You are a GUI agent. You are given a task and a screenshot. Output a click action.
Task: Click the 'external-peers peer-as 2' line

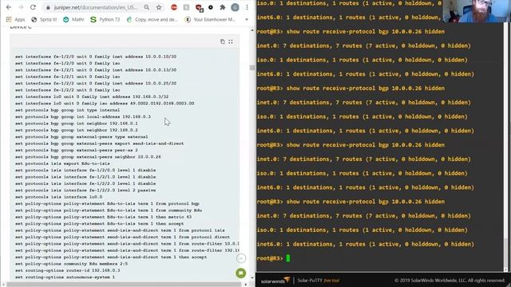coord(77,150)
